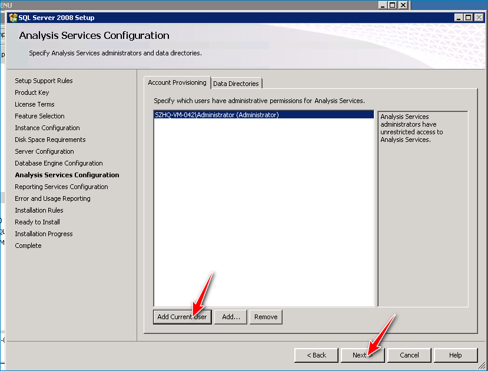Click the SQL Server 2008 Setup title icon
The height and width of the screenshot is (371, 488).
pos(13,18)
